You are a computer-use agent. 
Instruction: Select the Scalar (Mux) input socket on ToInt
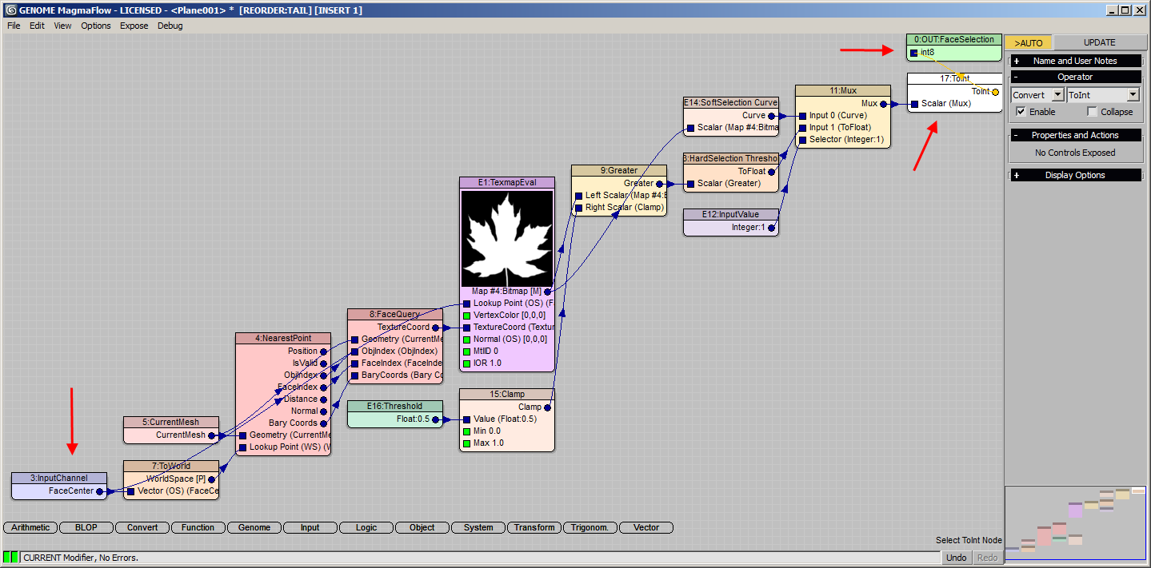[914, 103]
